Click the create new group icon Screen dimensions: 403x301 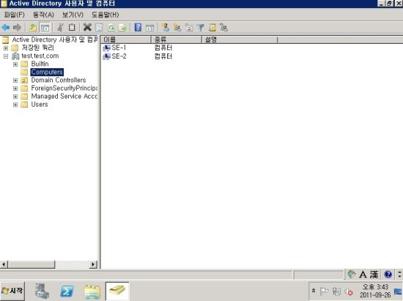point(177,28)
